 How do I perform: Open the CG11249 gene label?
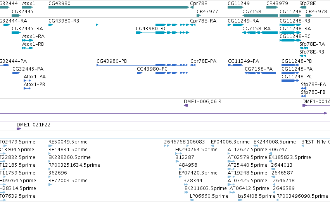pyautogui.click(x=238, y=3)
